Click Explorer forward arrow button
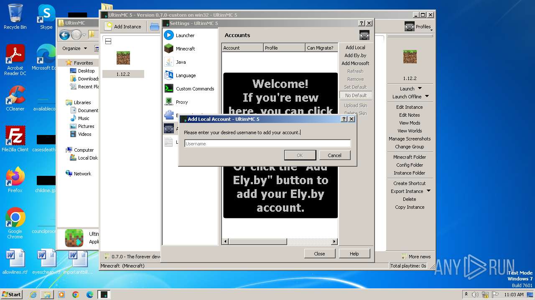The width and height of the screenshot is (535, 300). [76, 35]
